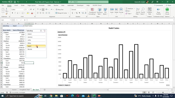Viewport: 175px width, 98px height.
Task: Open the Insert ribbon tab
Action: [16, 5]
